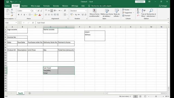Copy the selection with the copy icon
The image size is (174, 98).
click(12, 13)
